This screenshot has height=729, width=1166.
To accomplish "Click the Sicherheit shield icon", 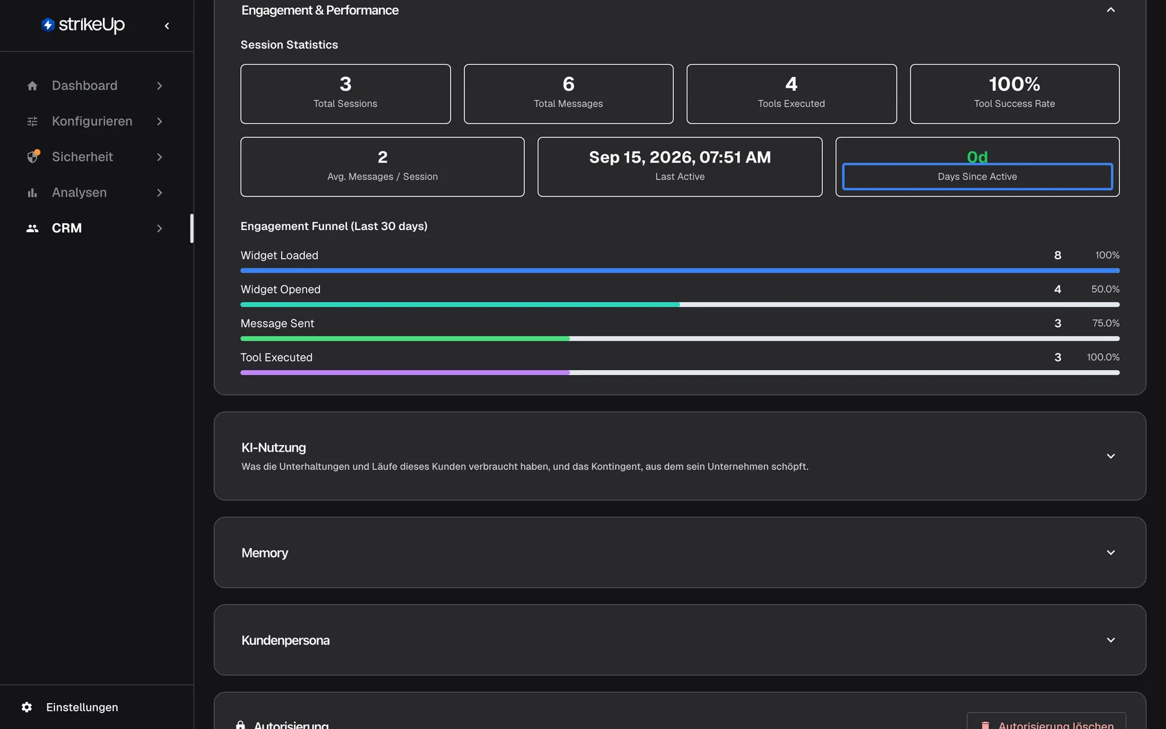I will click(x=32, y=157).
